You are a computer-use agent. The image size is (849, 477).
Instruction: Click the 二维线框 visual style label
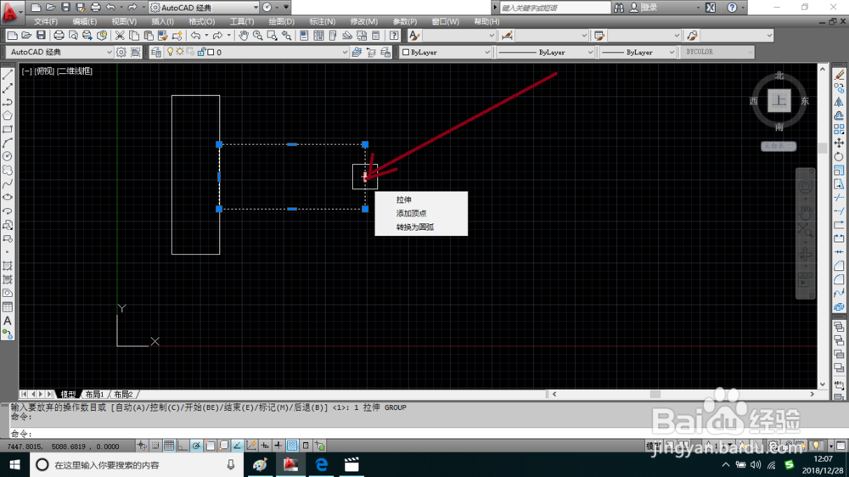tap(75, 71)
